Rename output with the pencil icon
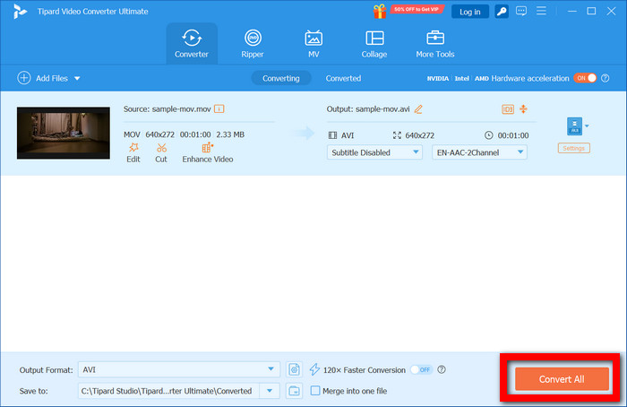Viewport: 627px width, 407px height. point(418,109)
